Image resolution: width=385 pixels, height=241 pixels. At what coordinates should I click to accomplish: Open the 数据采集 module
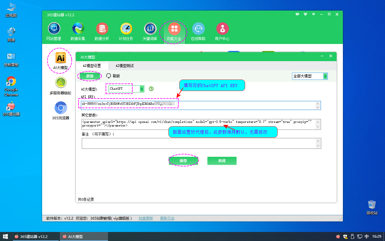(x=78, y=32)
